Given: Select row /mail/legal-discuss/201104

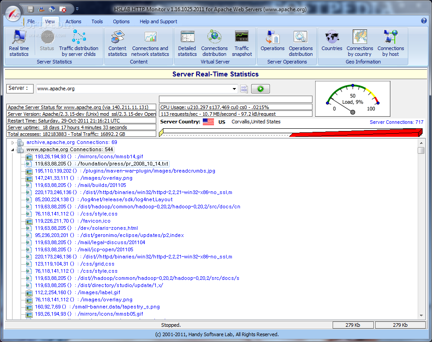Looking at the screenshot, I should tap(90, 242).
